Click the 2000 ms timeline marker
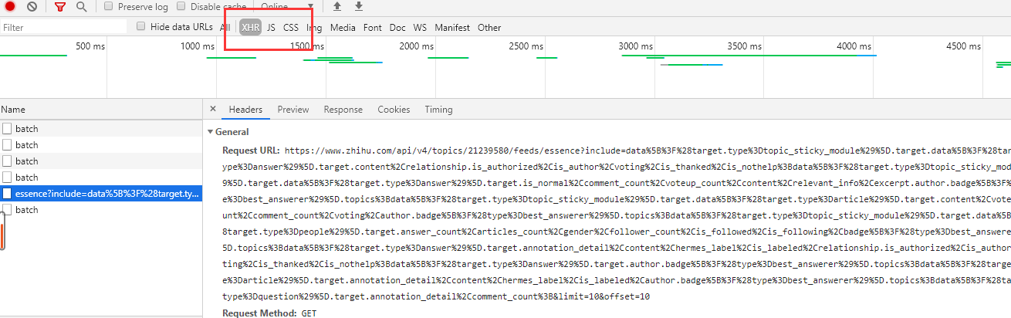Viewport: 1011px width, 318px height. (417, 46)
